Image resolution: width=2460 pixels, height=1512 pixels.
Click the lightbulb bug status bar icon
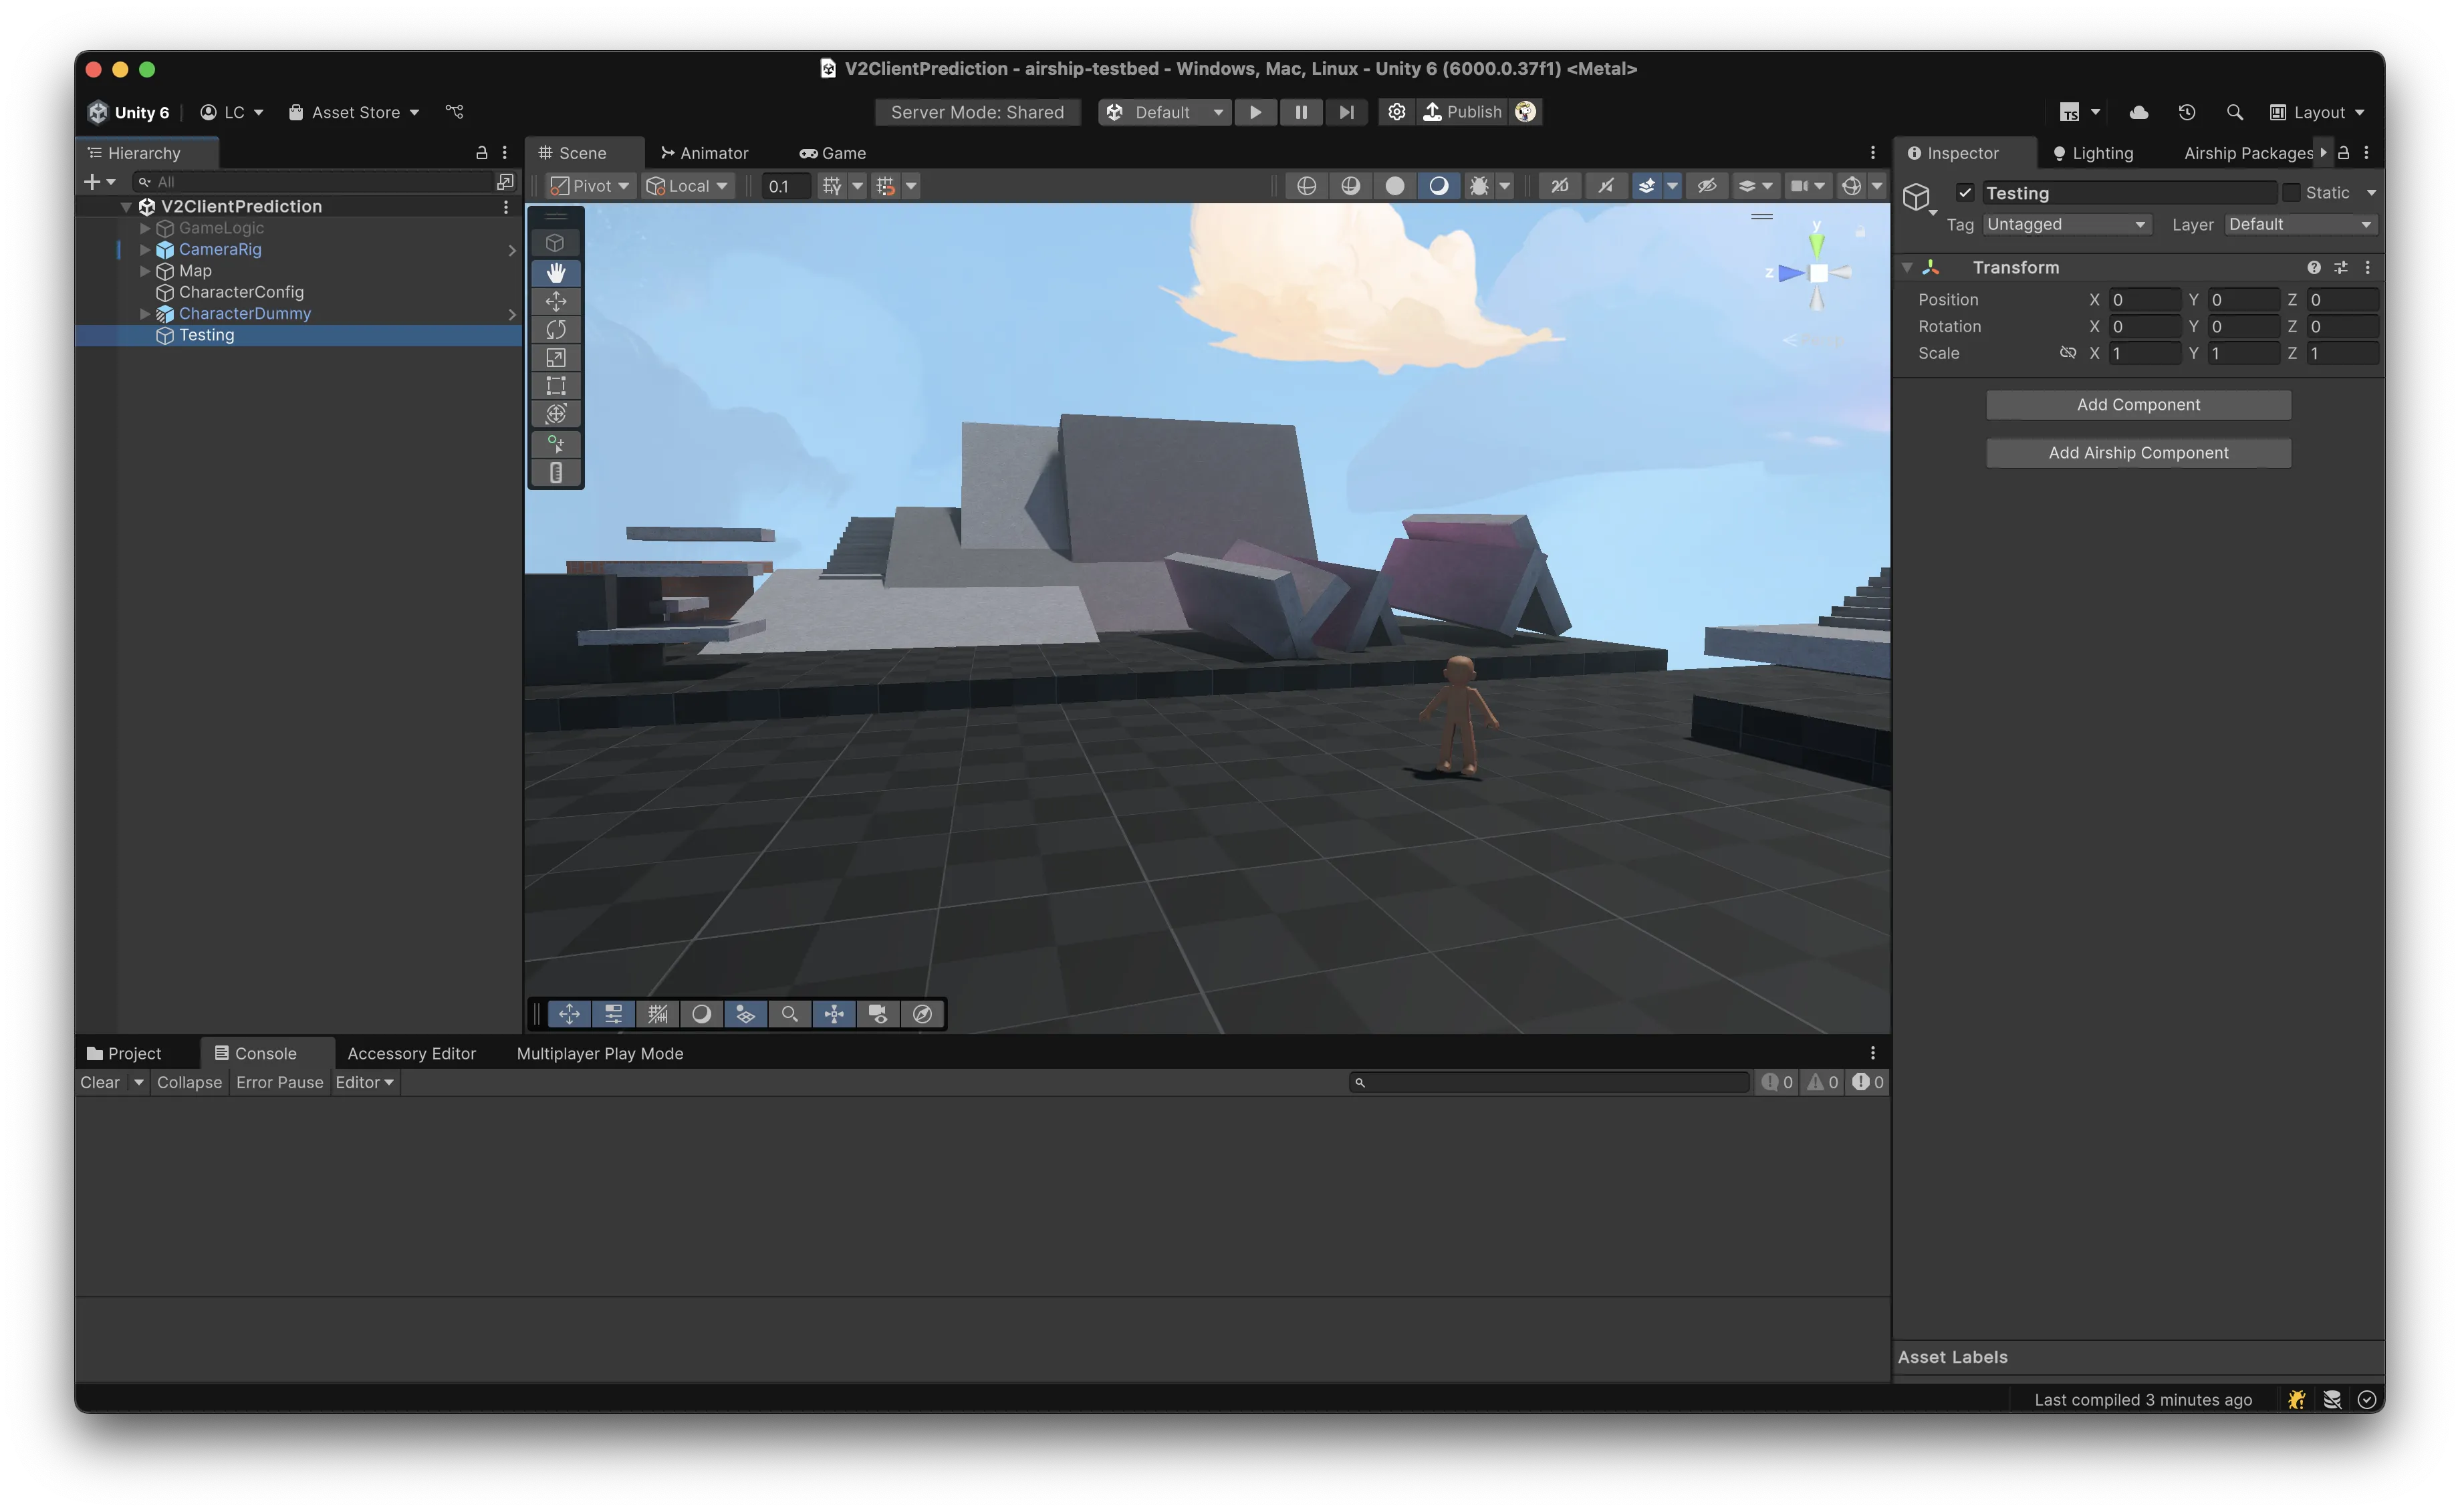(2297, 1399)
